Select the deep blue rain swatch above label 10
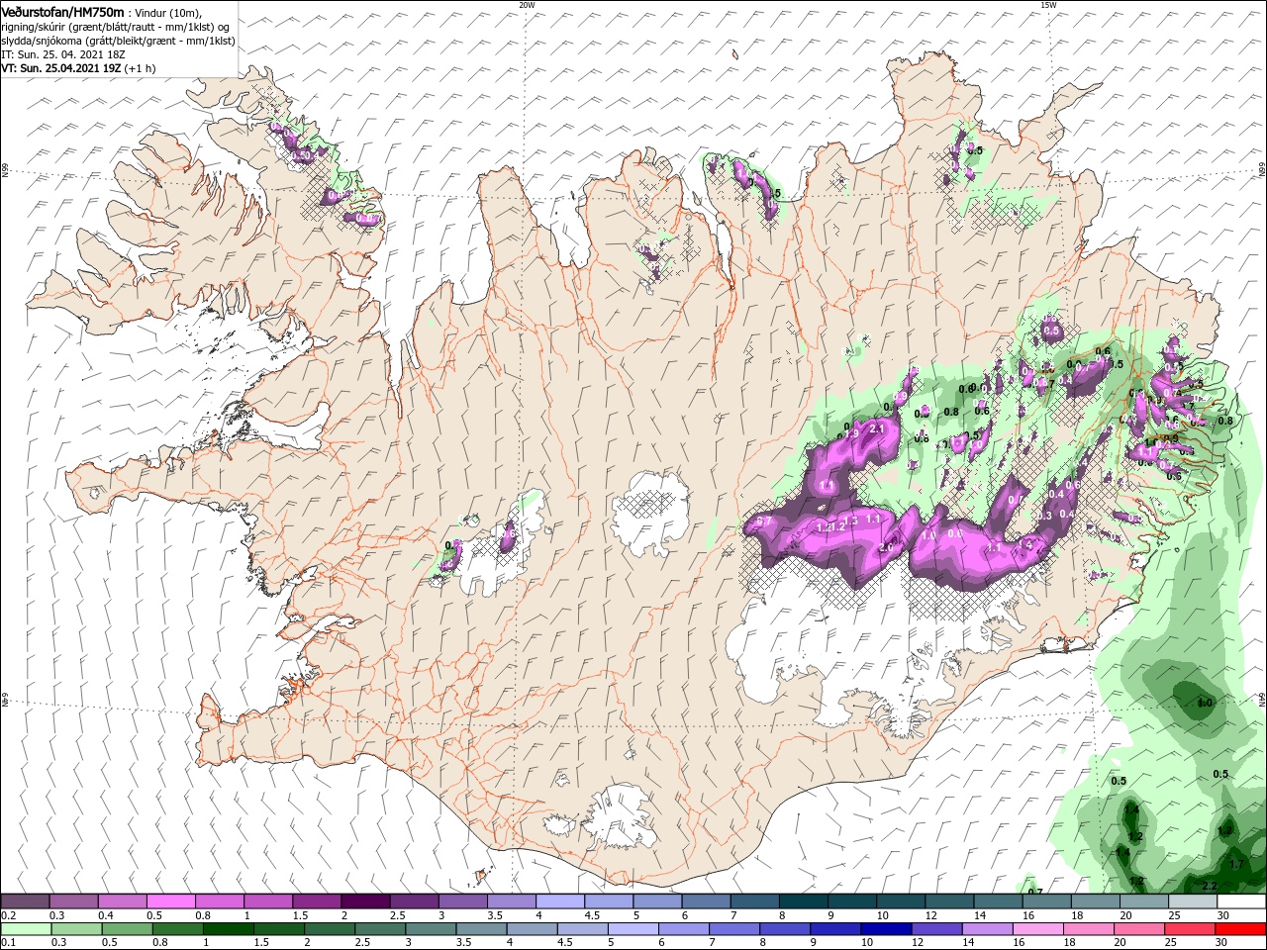This screenshot has height=950, width=1267. point(887,929)
